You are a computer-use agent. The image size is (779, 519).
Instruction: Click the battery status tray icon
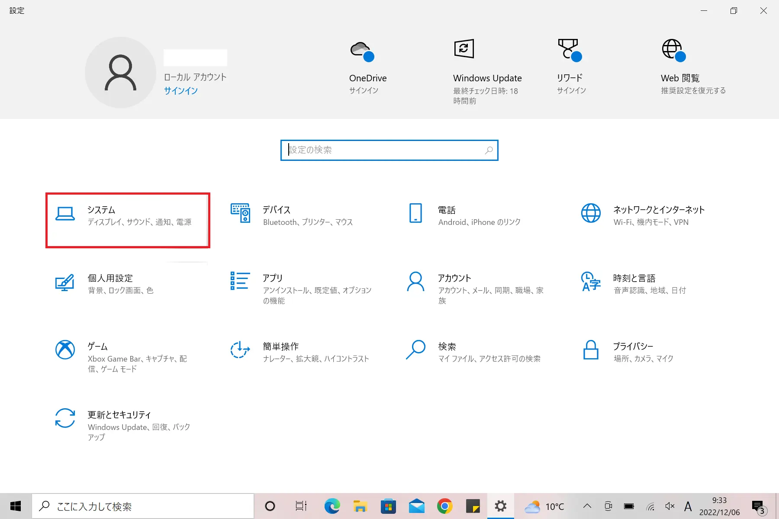629,506
